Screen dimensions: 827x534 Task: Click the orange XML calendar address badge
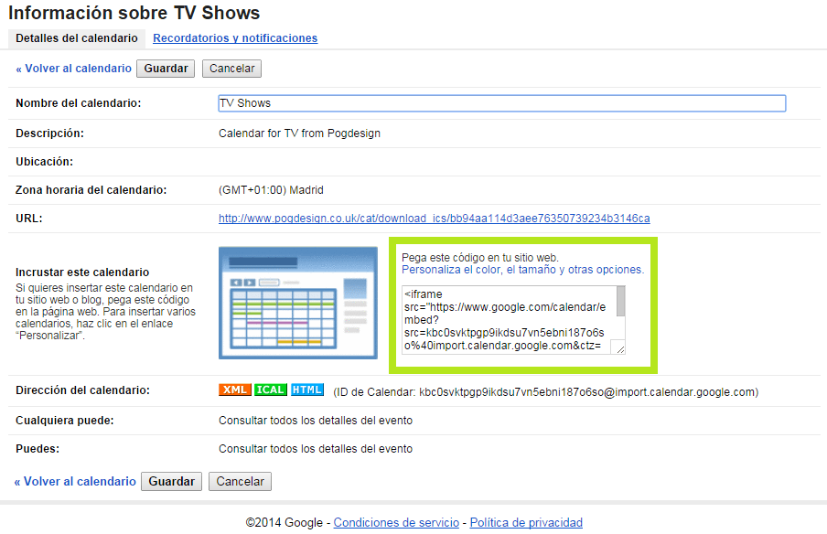pos(235,390)
